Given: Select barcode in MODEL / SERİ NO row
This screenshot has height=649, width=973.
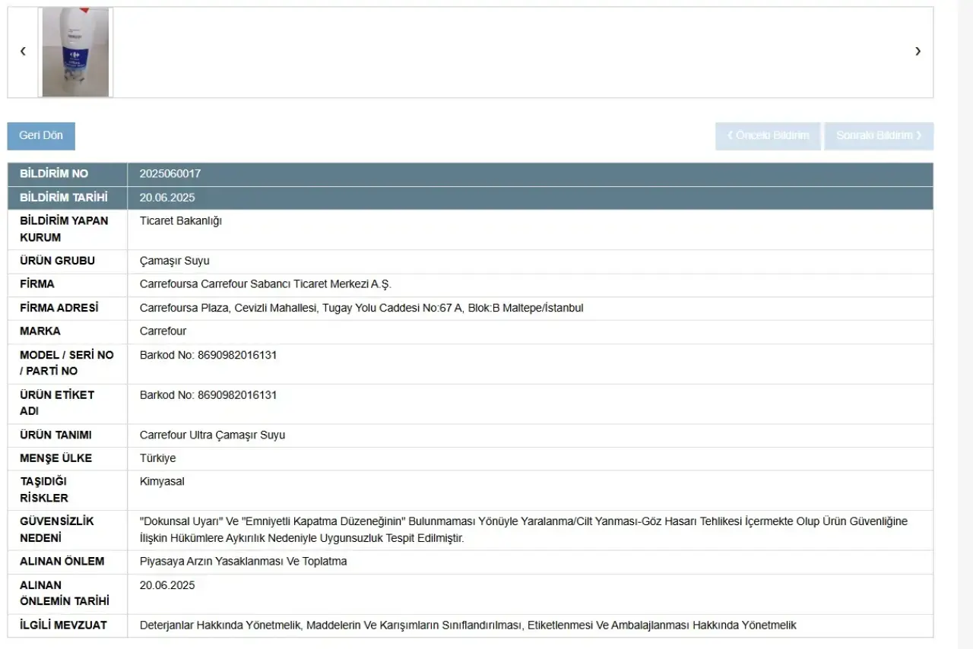Looking at the screenshot, I should (208, 355).
